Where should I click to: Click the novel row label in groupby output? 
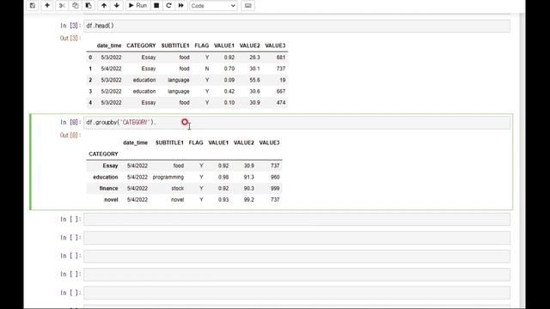[x=111, y=200]
